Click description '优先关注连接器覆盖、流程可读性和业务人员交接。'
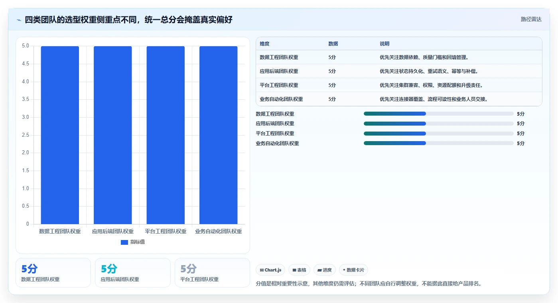 (434, 99)
